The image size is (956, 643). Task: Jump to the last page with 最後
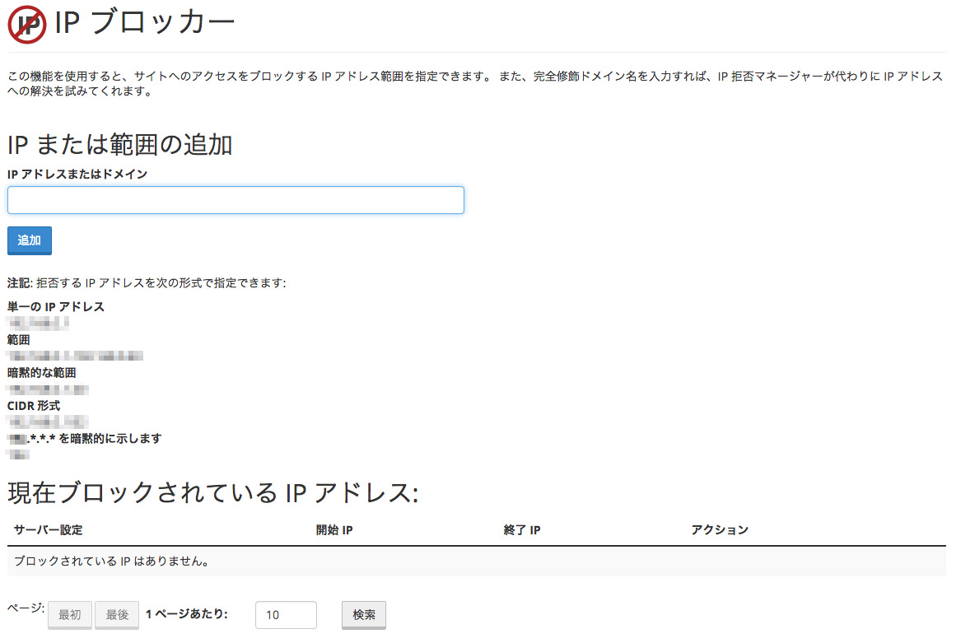(117, 615)
